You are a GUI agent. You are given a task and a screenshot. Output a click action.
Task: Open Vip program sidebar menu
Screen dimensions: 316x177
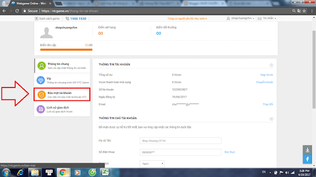[62, 80]
